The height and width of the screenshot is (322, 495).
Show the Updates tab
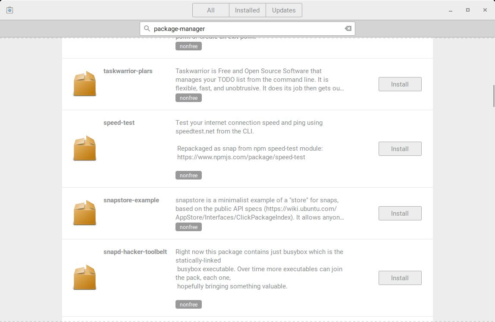(x=283, y=10)
